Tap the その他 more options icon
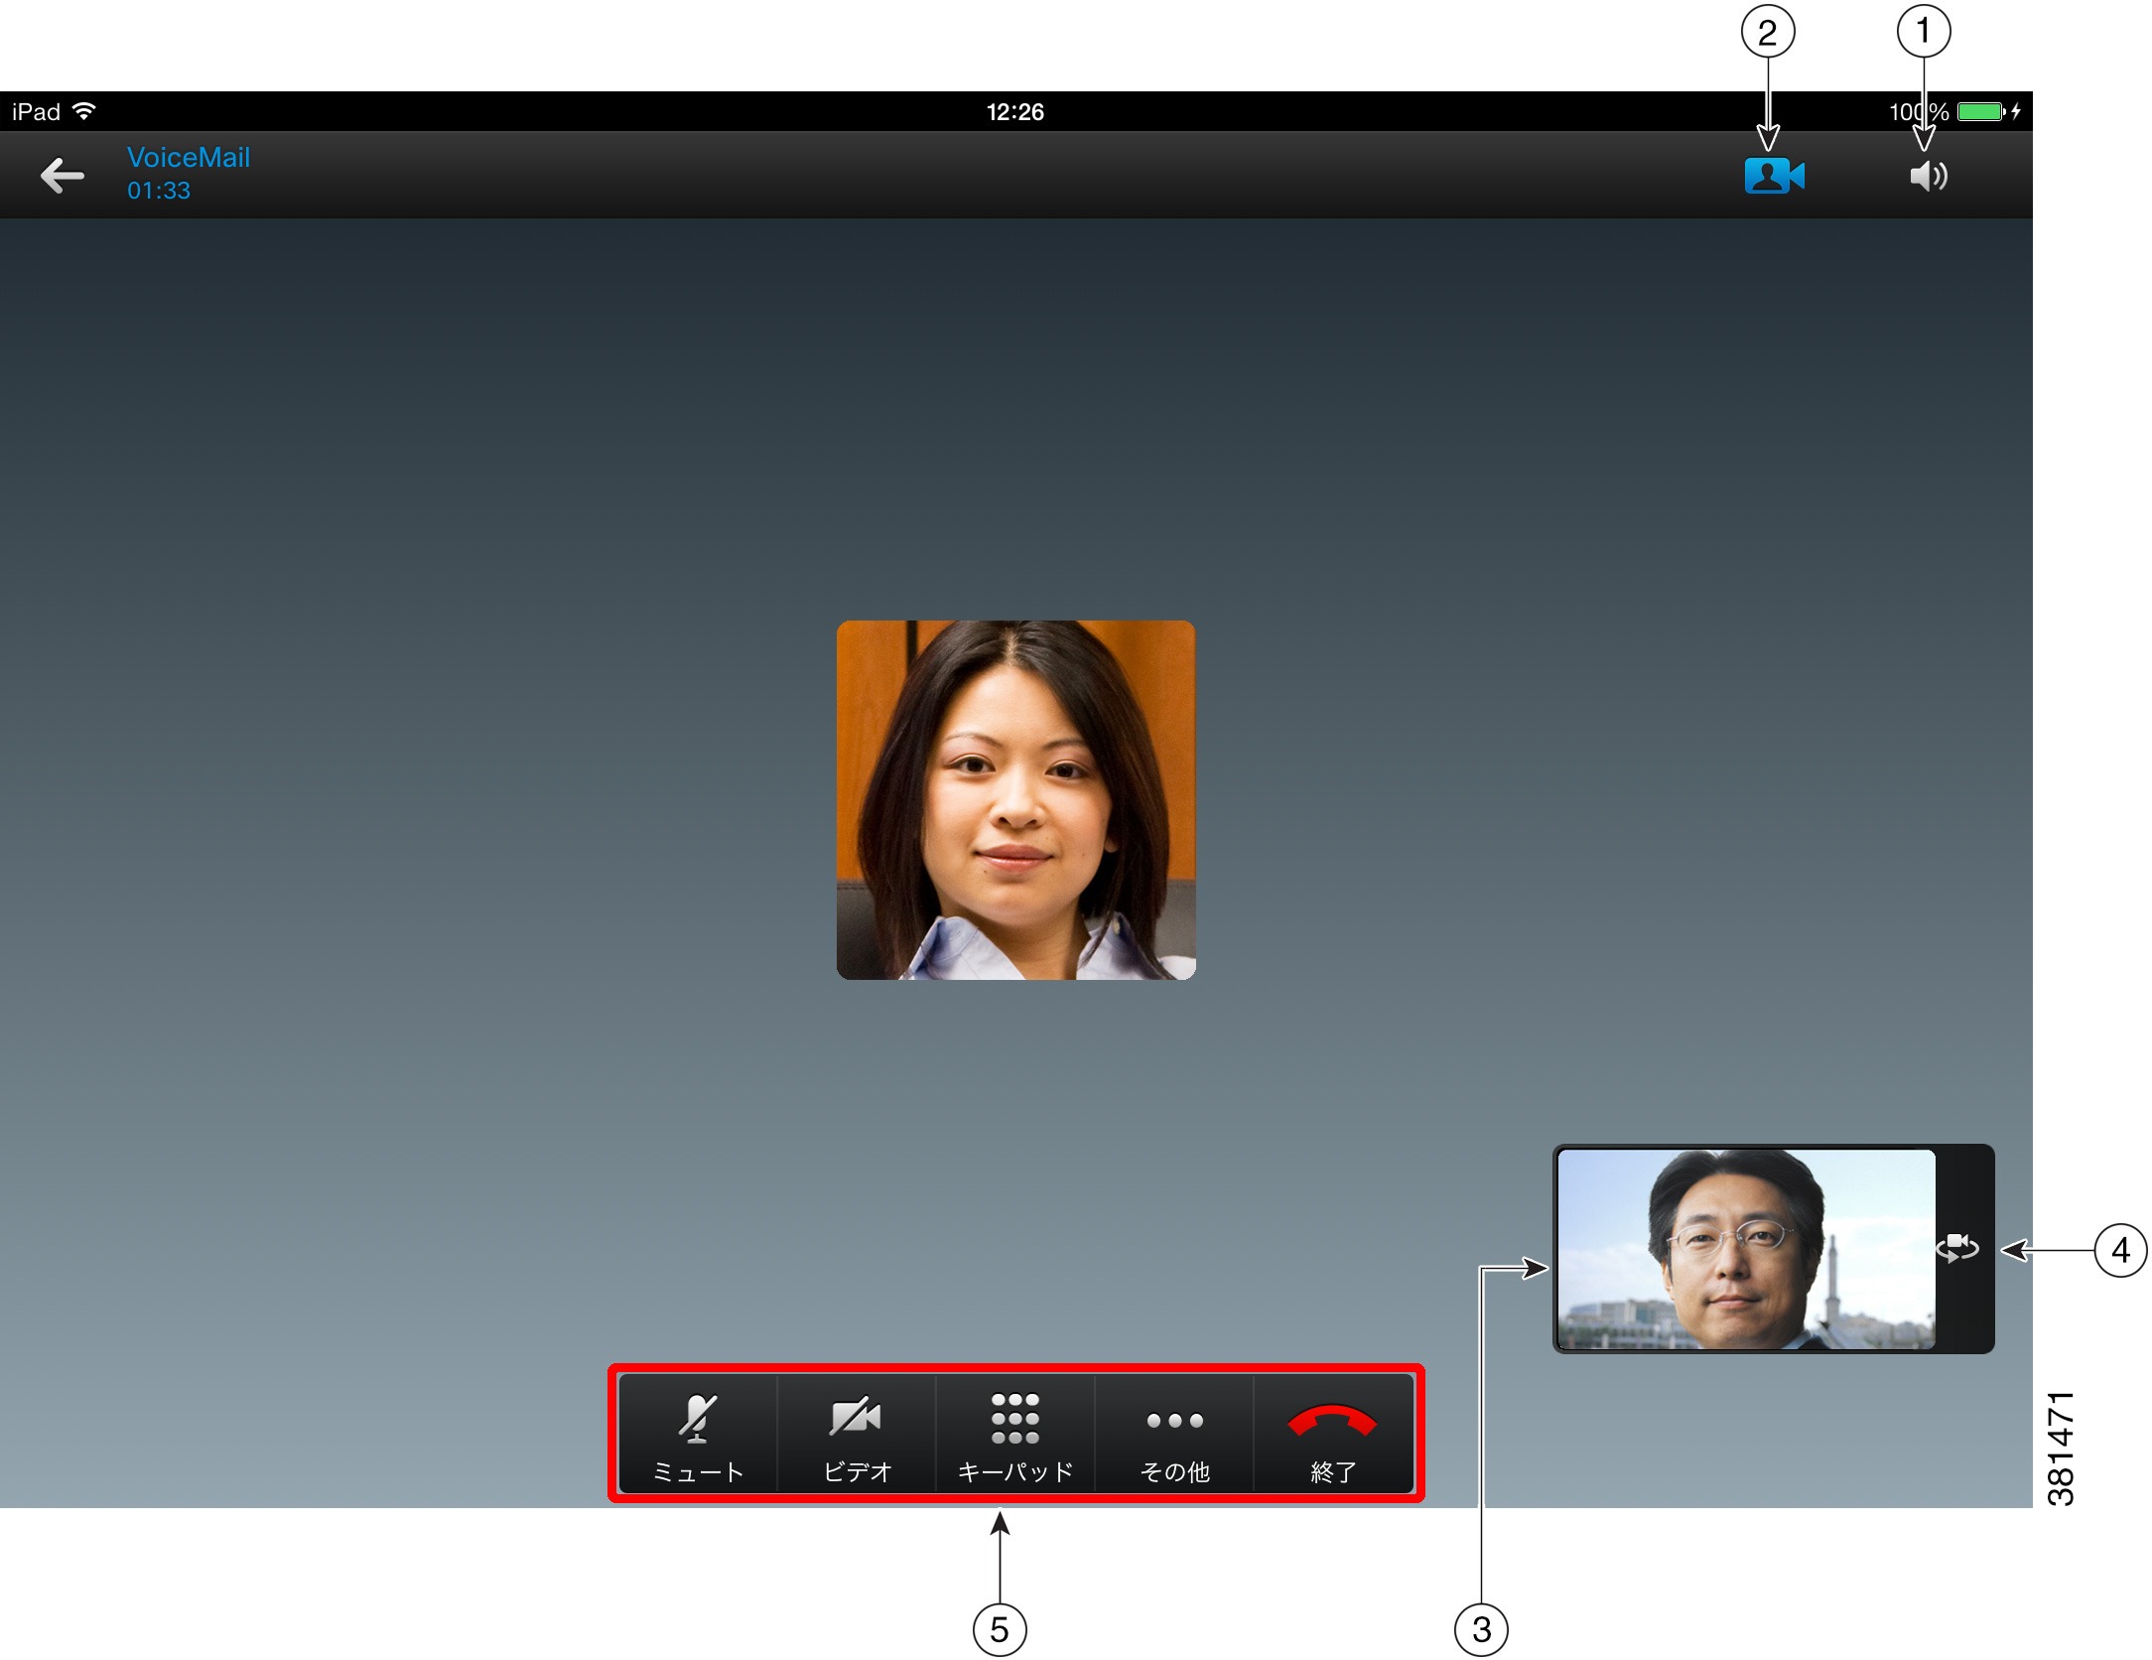This screenshot has width=2152, height=1660. 1174,1422
